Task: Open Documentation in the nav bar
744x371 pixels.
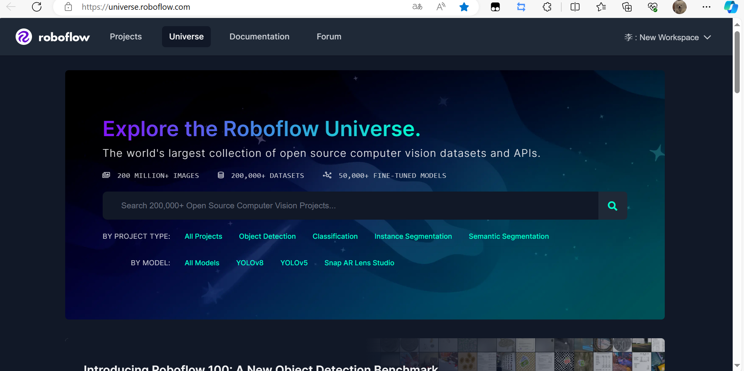Action: pyautogui.click(x=260, y=37)
